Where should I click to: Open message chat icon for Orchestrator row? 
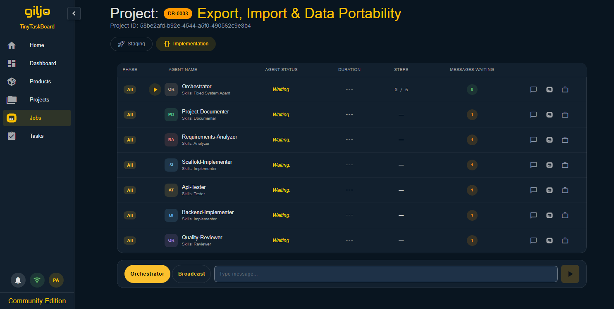tap(533, 90)
